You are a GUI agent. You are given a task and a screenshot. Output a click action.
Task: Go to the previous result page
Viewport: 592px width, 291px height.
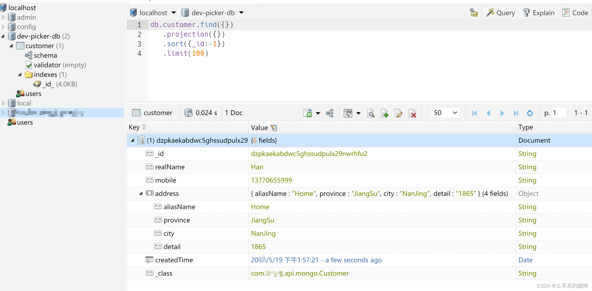coord(488,113)
